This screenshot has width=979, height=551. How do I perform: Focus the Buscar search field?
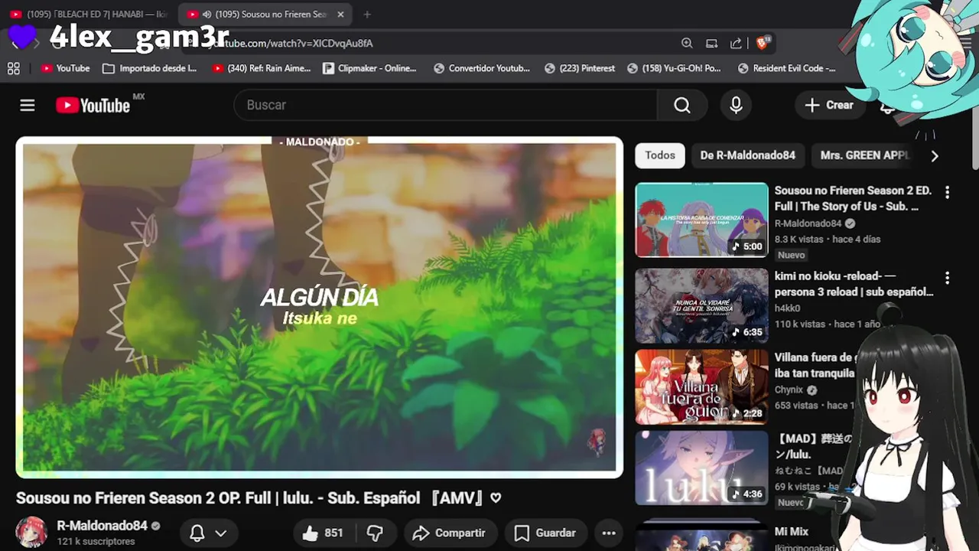coord(446,106)
